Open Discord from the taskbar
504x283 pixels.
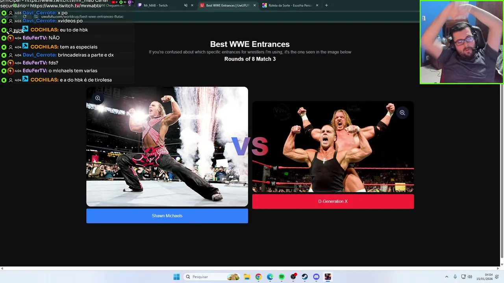(316, 277)
